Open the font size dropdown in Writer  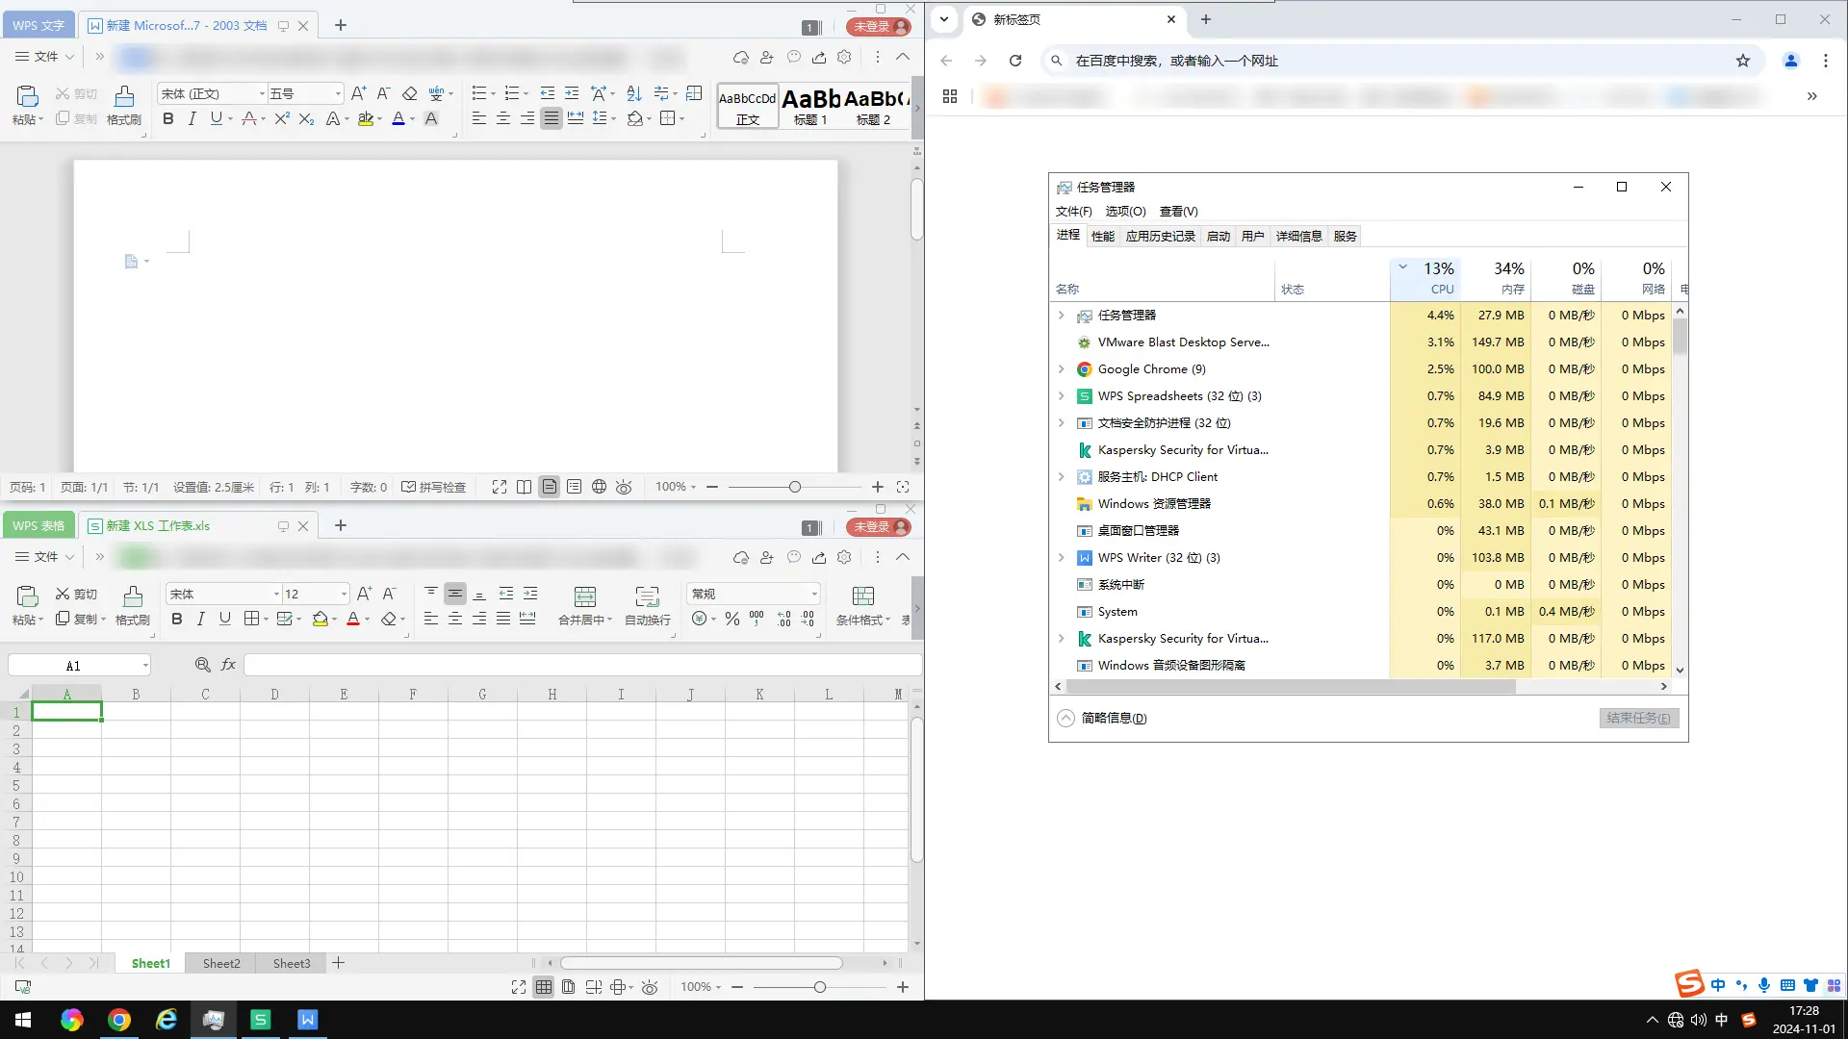(337, 94)
